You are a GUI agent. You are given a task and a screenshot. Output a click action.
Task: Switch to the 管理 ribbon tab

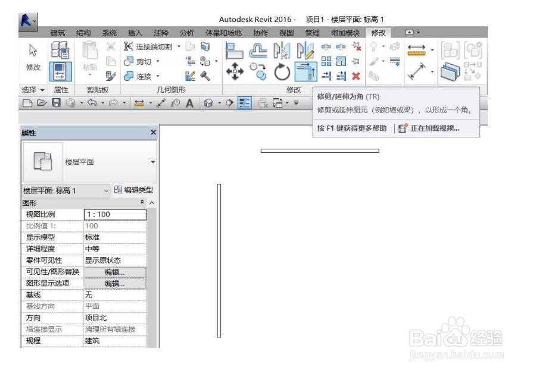(312, 33)
